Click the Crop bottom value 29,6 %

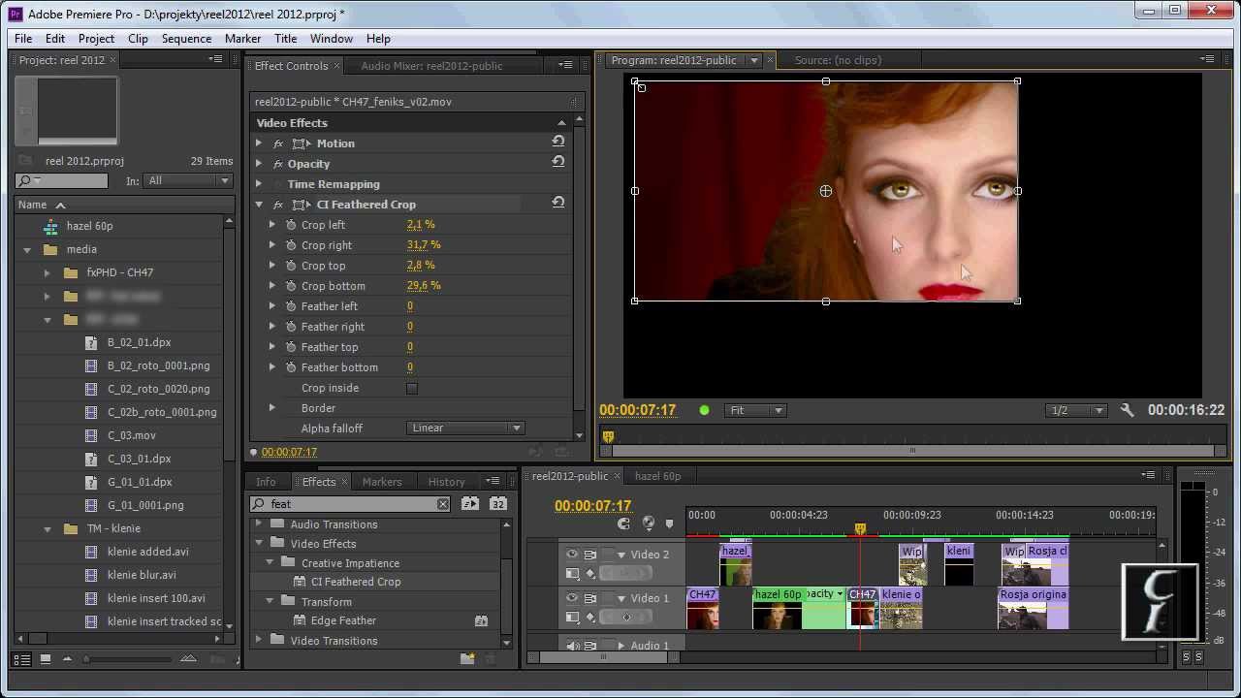click(x=424, y=286)
